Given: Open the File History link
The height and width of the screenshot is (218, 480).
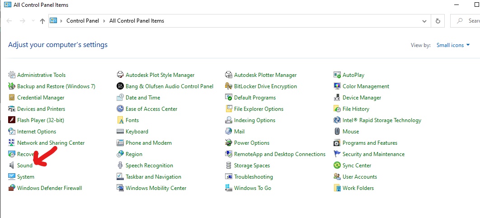Looking at the screenshot, I should coord(356,109).
